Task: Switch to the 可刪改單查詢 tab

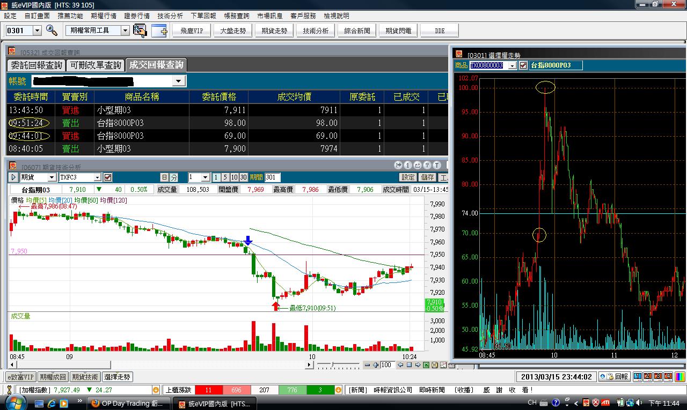Action: point(96,65)
